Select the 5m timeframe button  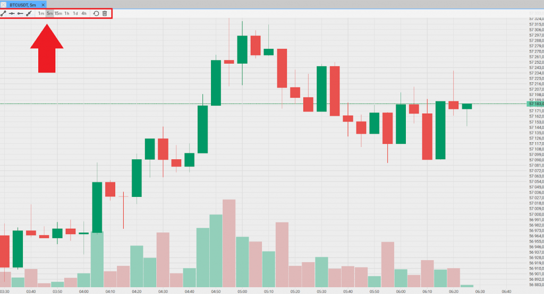click(49, 13)
